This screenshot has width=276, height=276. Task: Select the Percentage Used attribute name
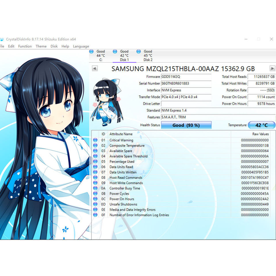tap(122, 162)
